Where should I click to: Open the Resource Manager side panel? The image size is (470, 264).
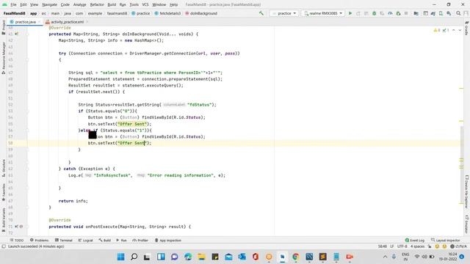click(x=4, y=57)
